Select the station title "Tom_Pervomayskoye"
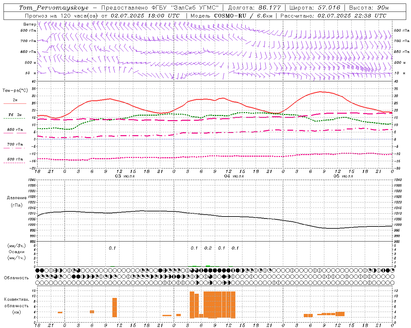This screenshot has width=411, height=328. tap(54, 8)
